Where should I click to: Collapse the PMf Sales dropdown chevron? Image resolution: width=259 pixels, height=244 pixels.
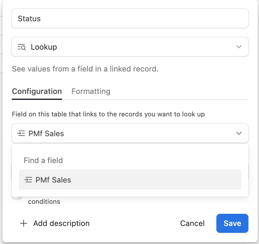(239, 133)
